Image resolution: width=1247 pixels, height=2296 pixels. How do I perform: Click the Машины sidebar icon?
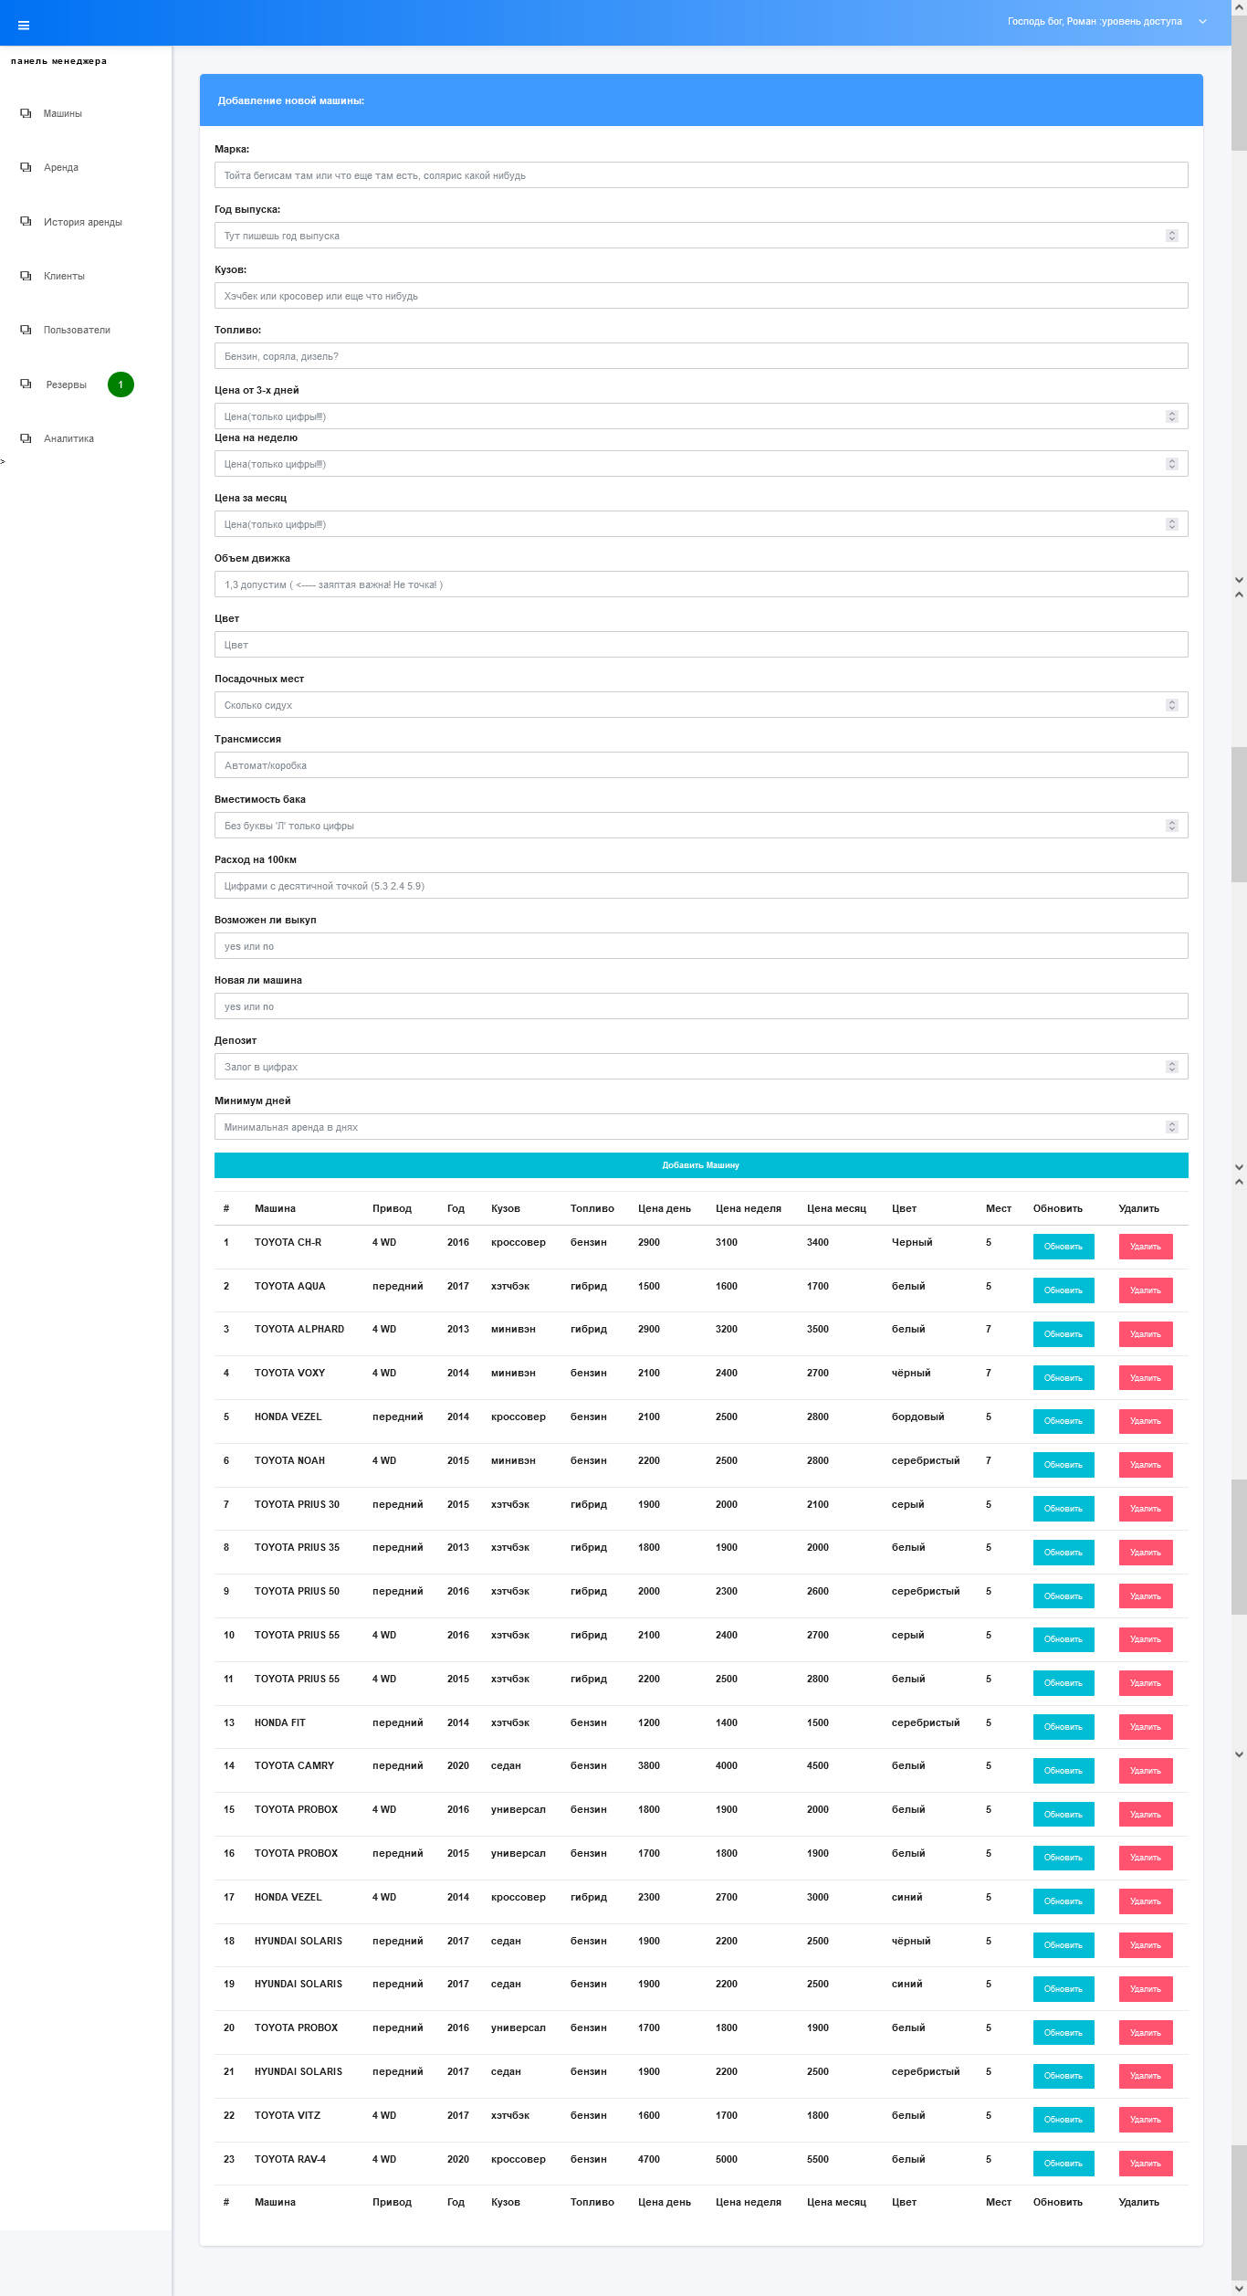tap(26, 113)
